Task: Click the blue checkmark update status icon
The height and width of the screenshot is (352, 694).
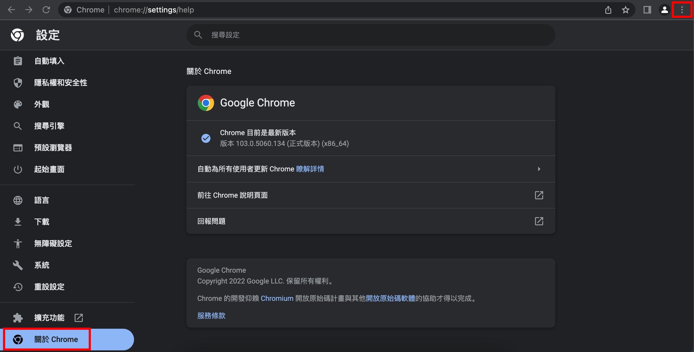Action: click(206, 138)
